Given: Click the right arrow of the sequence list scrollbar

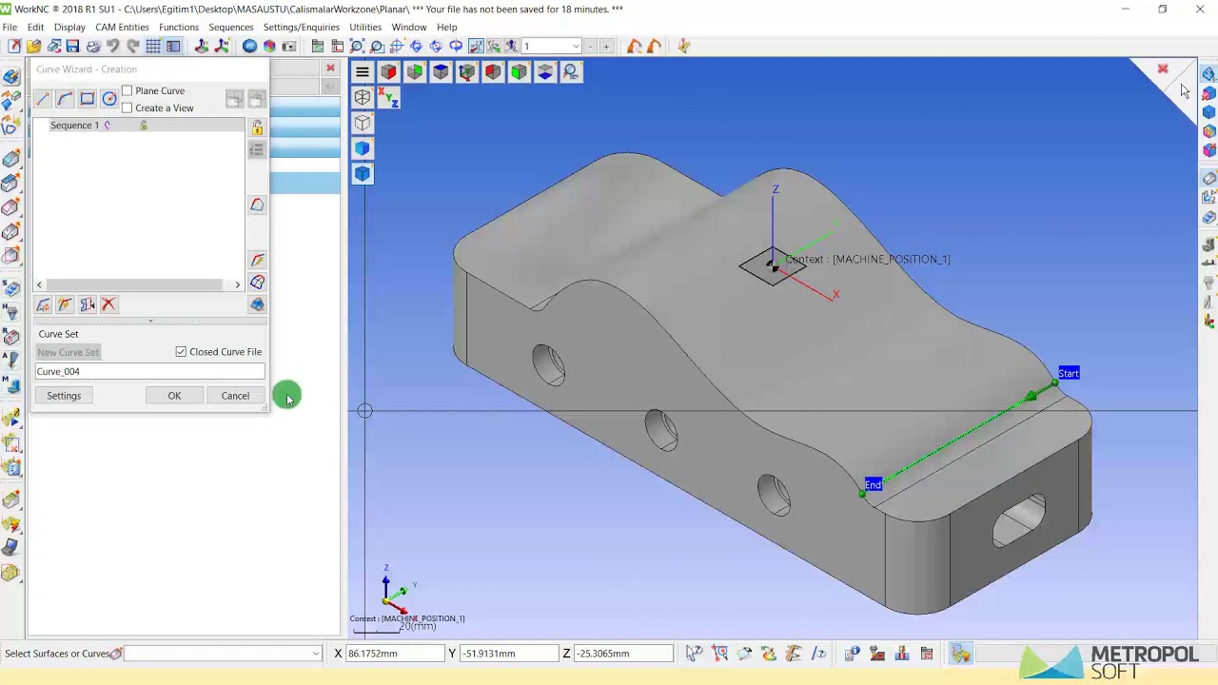Looking at the screenshot, I should click(237, 284).
